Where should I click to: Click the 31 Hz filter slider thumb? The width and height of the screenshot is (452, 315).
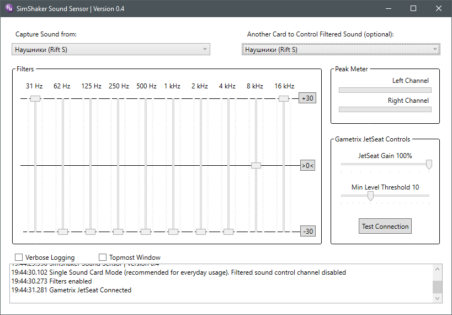[x=35, y=98]
